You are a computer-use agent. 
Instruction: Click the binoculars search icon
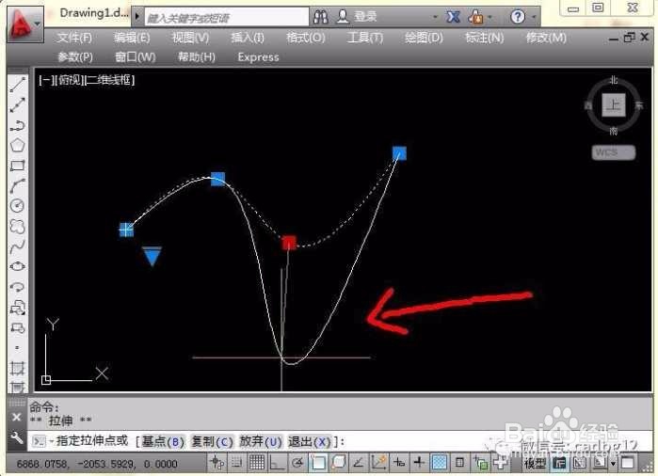321,17
